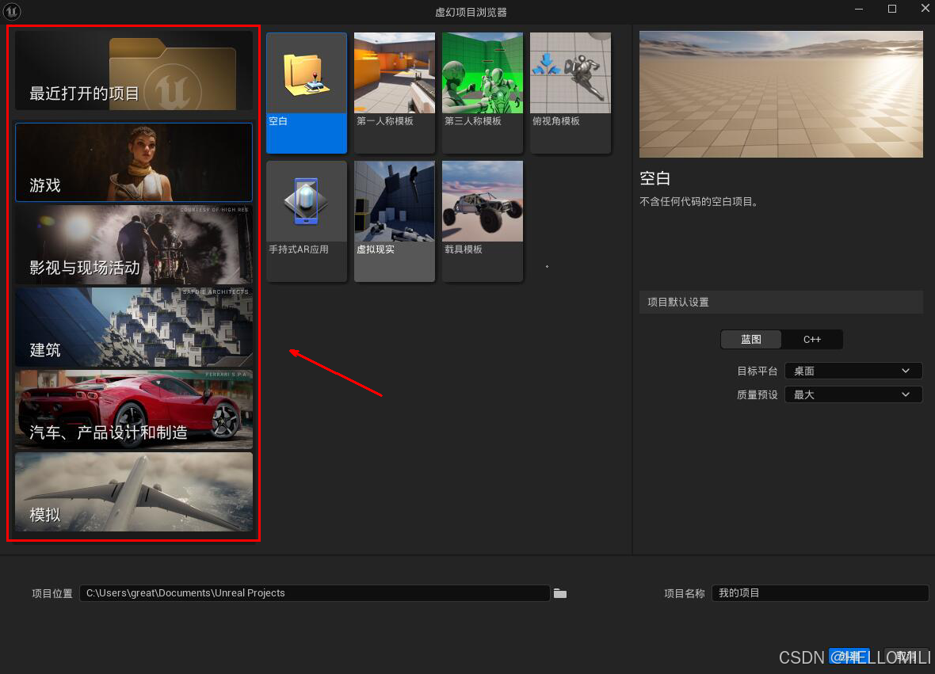Choose the 俯视角模板 top-down template
Image resolution: width=935 pixels, height=674 pixels.
pos(570,93)
